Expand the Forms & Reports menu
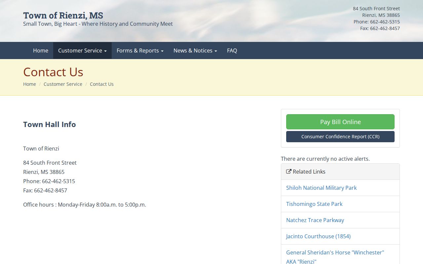Viewport: 423px width, 264px height. coord(140,50)
